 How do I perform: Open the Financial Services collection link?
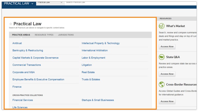pos(23,100)
